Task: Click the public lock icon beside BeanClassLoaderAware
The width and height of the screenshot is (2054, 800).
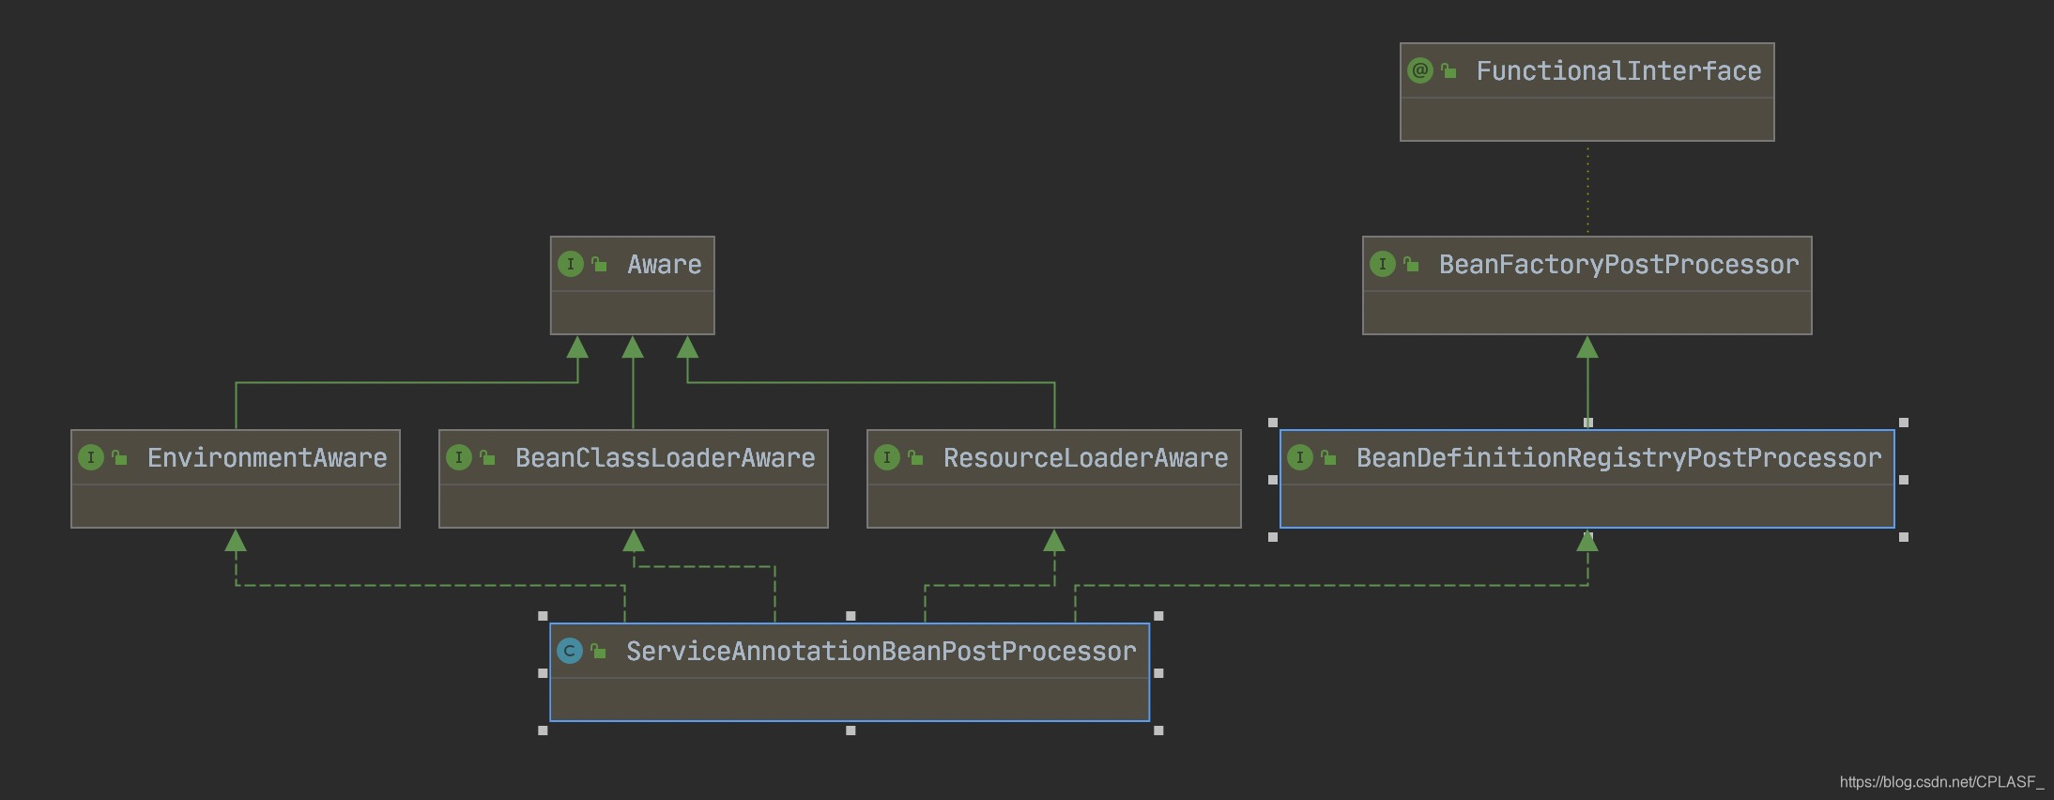Action: click(487, 458)
